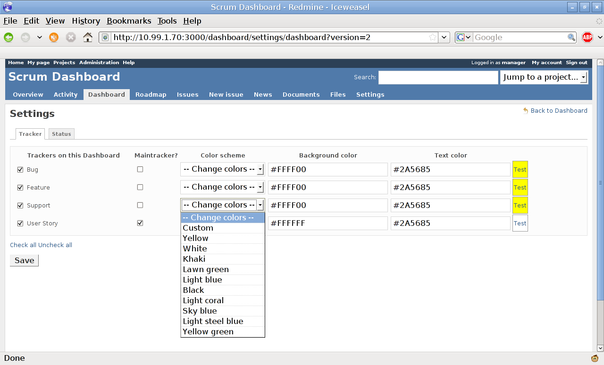Choose Black in the color list
604x365 pixels.
pyautogui.click(x=223, y=290)
